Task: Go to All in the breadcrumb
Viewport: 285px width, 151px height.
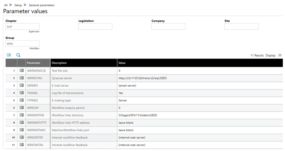Action: click(6, 5)
